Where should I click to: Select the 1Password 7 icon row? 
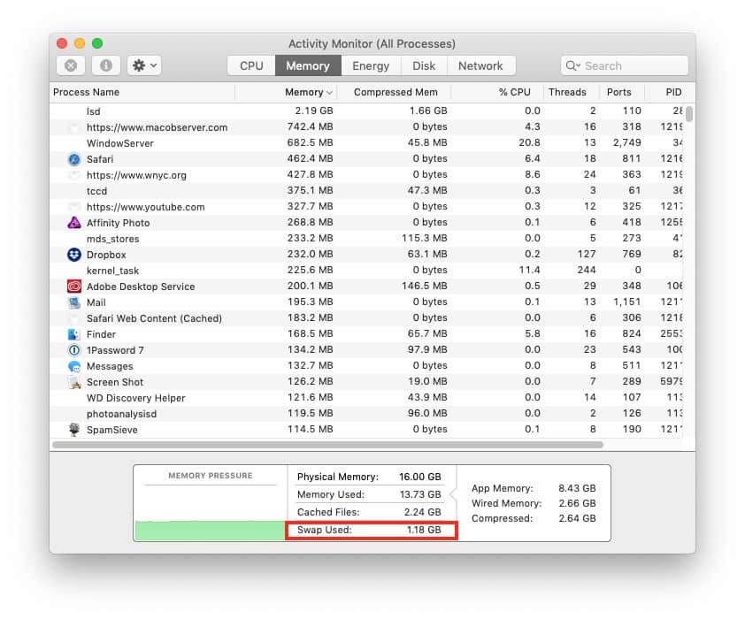tap(74, 350)
